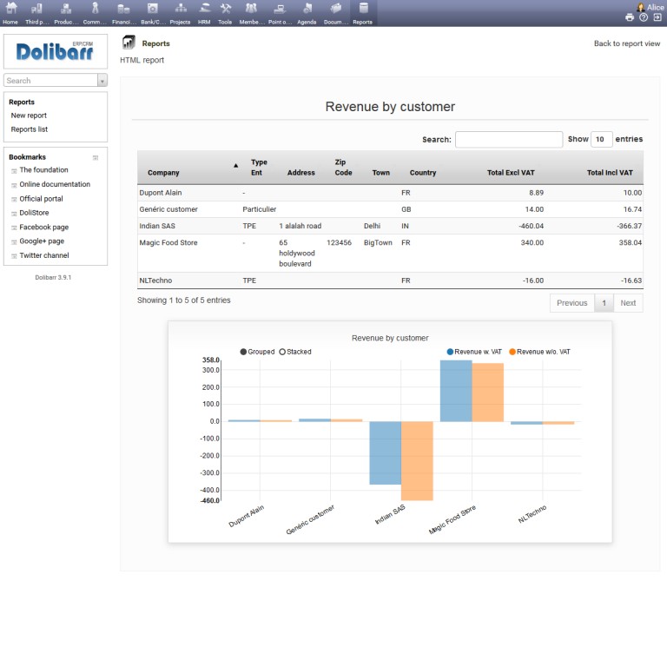Open the Home menu icon
The width and height of the screenshot is (667, 667).
click(10, 8)
